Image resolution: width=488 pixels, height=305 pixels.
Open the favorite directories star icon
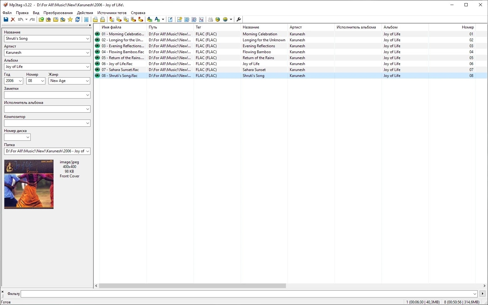pyautogui.click(x=70, y=19)
